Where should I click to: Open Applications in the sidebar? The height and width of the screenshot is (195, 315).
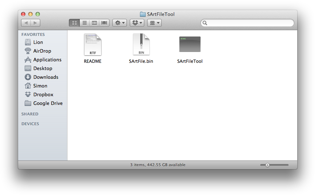tap(42, 60)
